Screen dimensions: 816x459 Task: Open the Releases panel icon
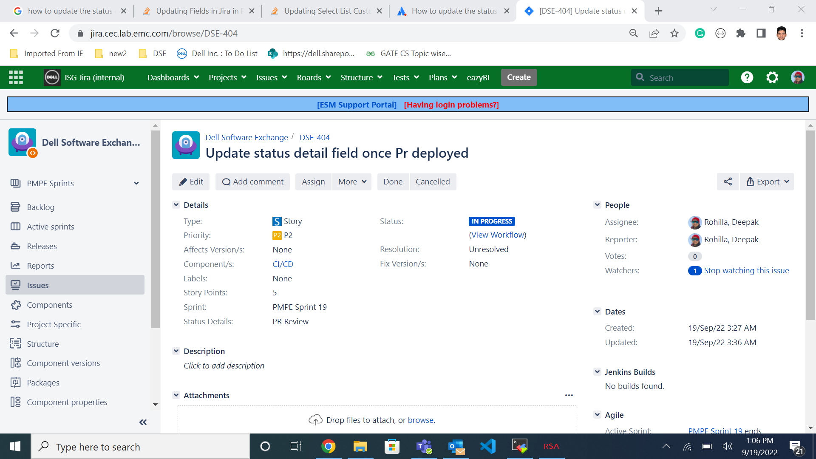tap(16, 246)
